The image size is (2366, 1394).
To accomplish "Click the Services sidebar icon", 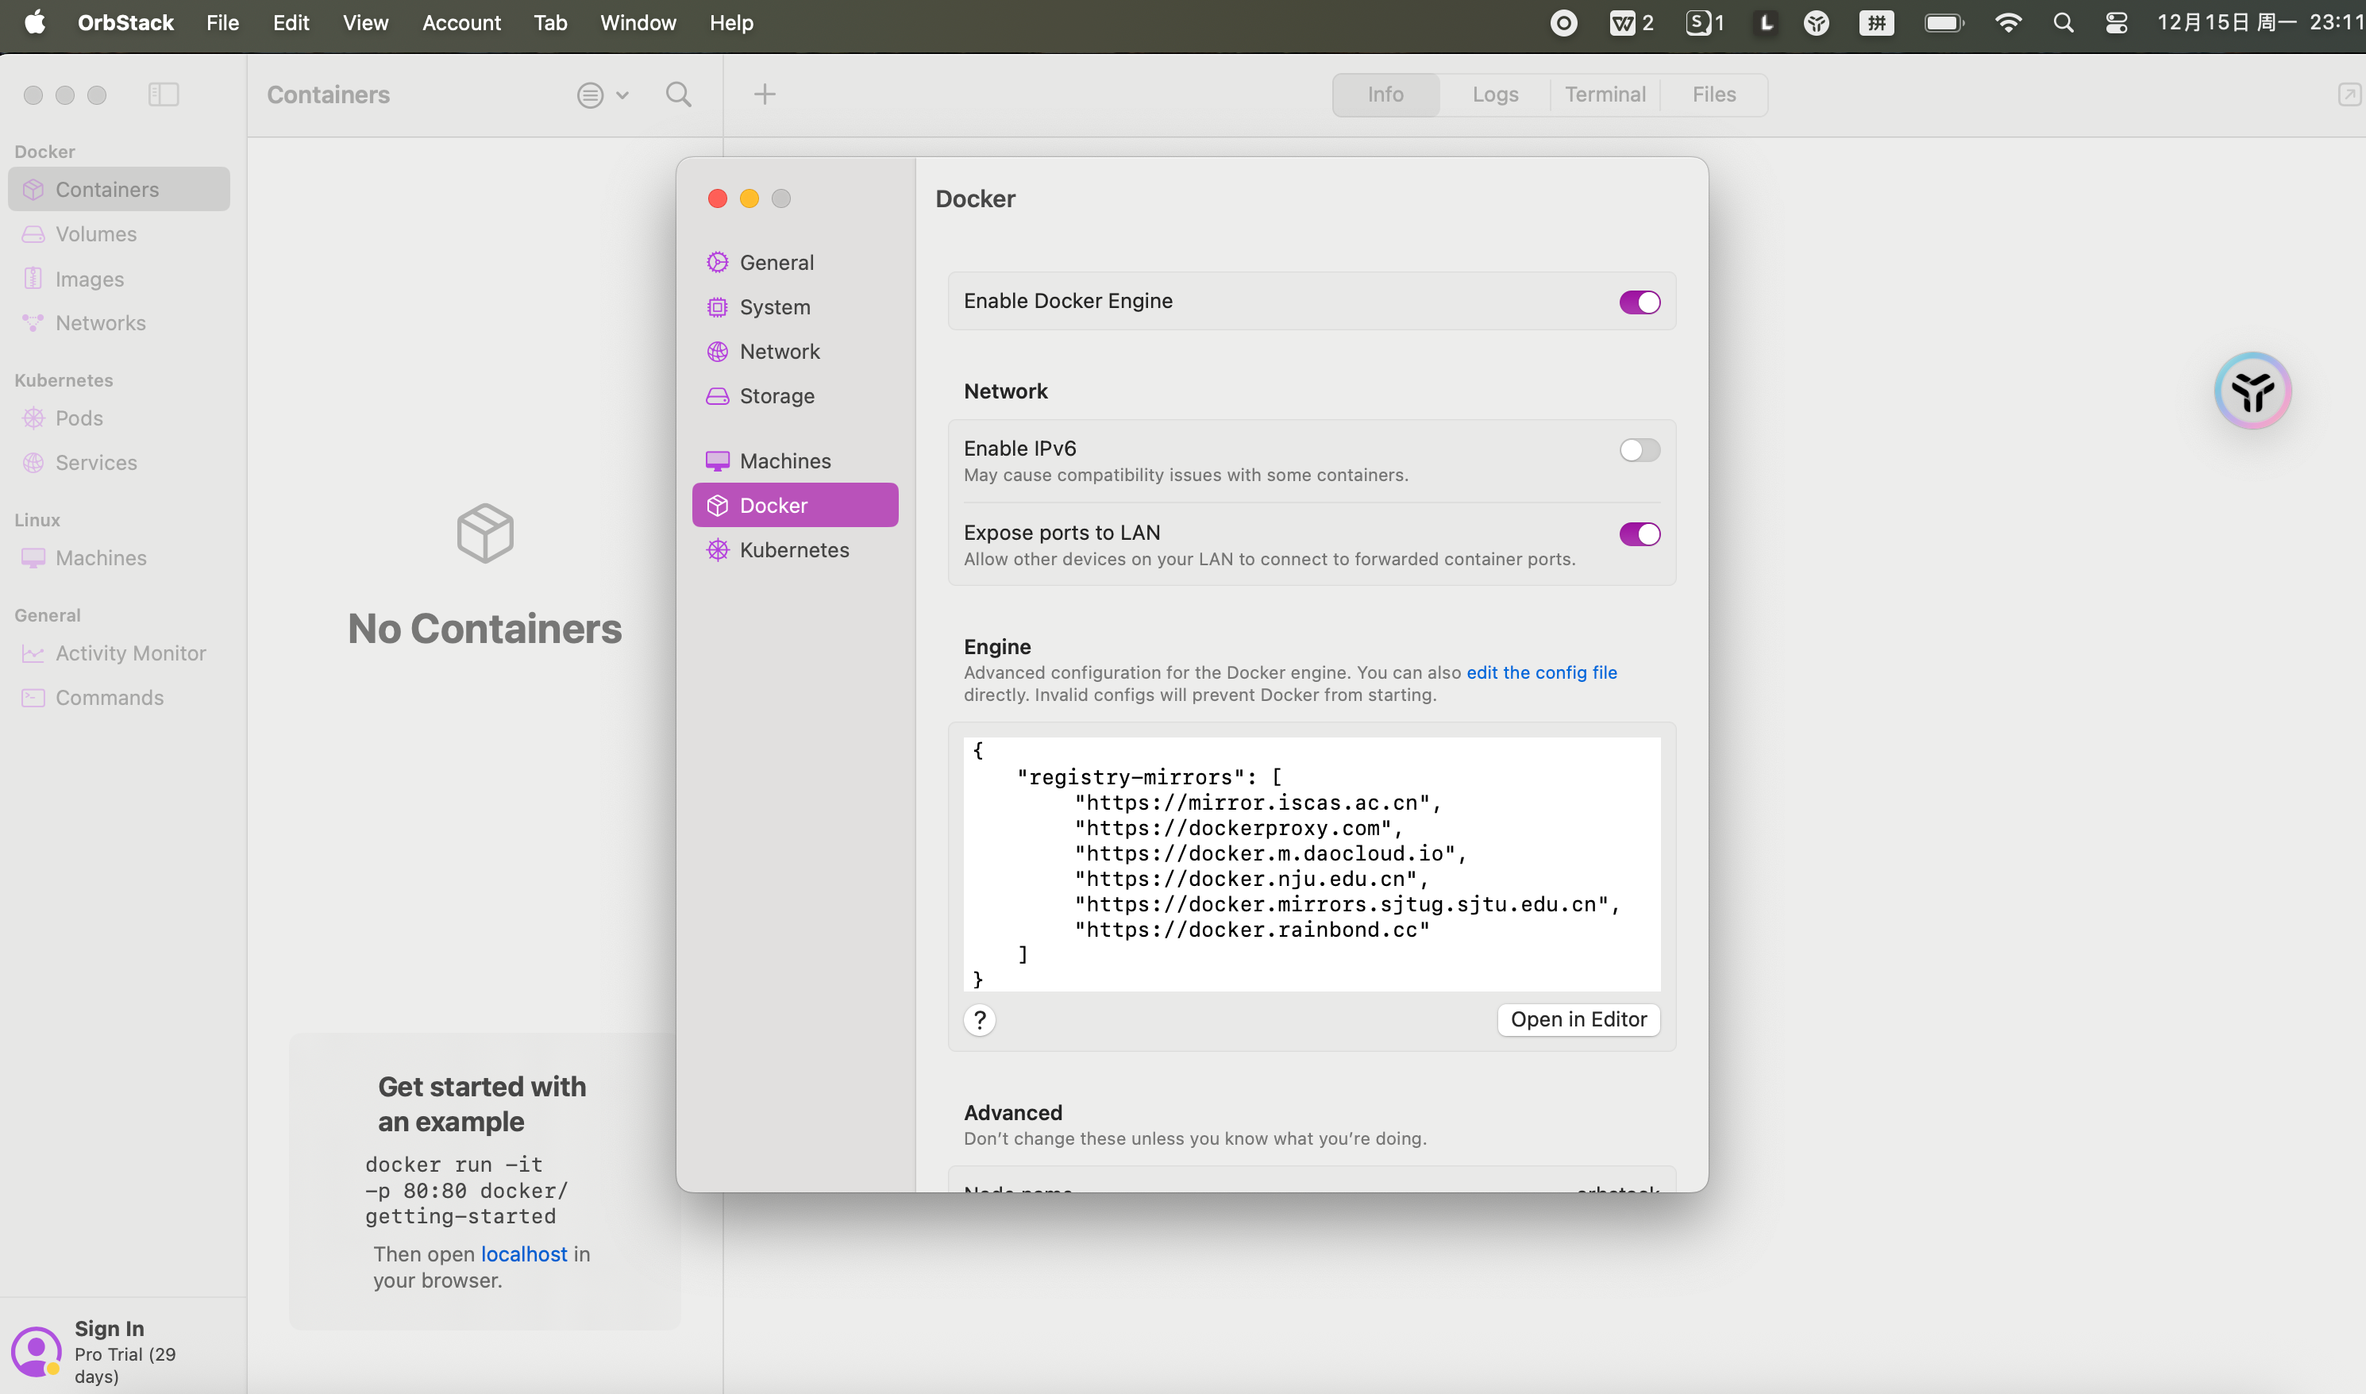I will [33, 463].
